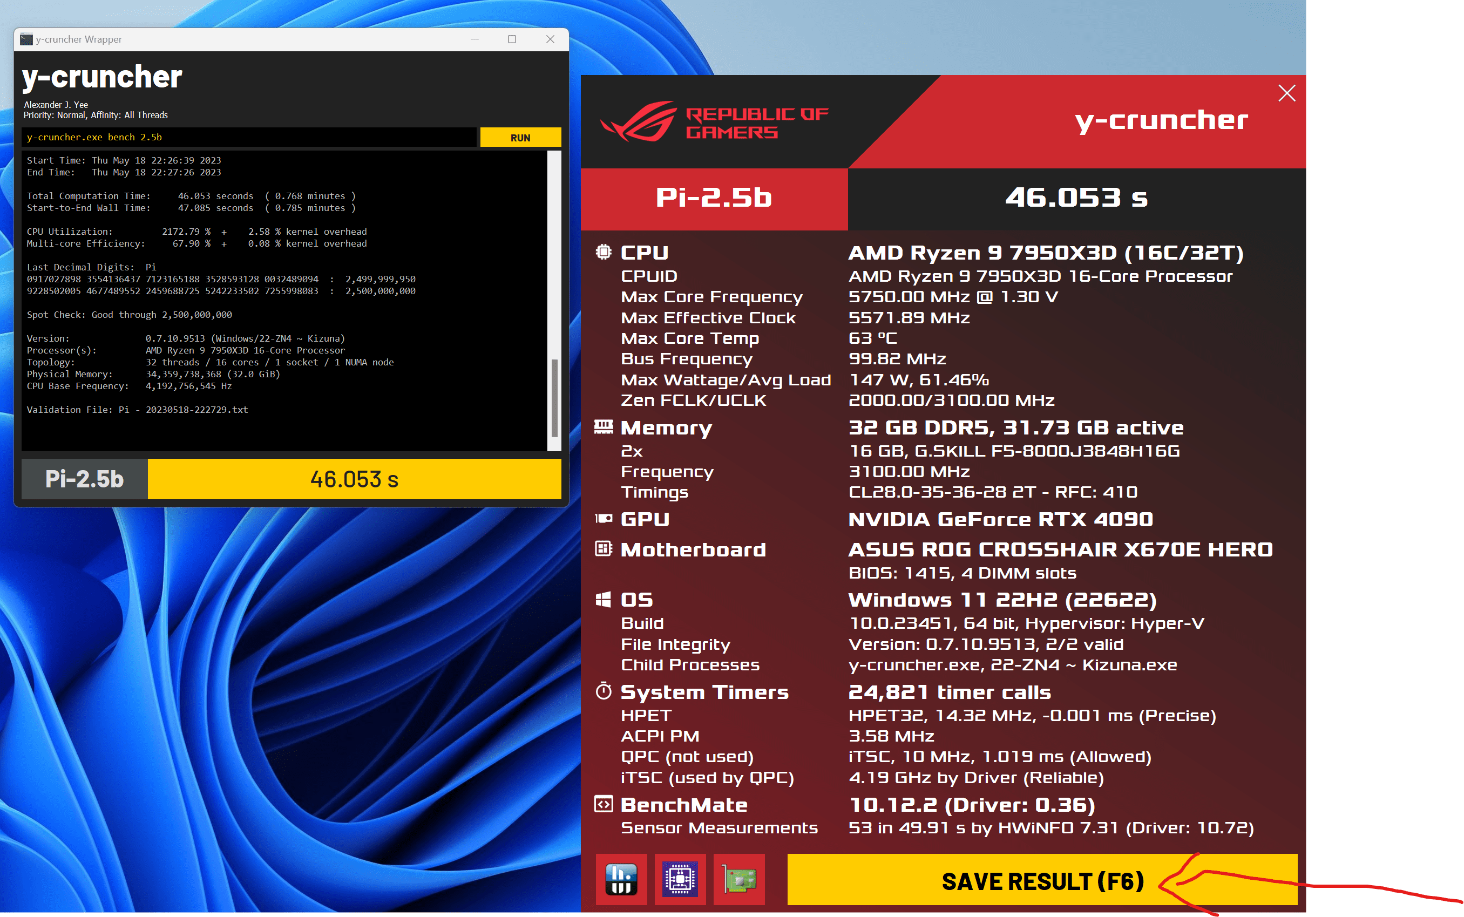The height and width of the screenshot is (917, 1464).
Task: Click the '147 W, 61.46%' wattage value
Action: click(919, 381)
